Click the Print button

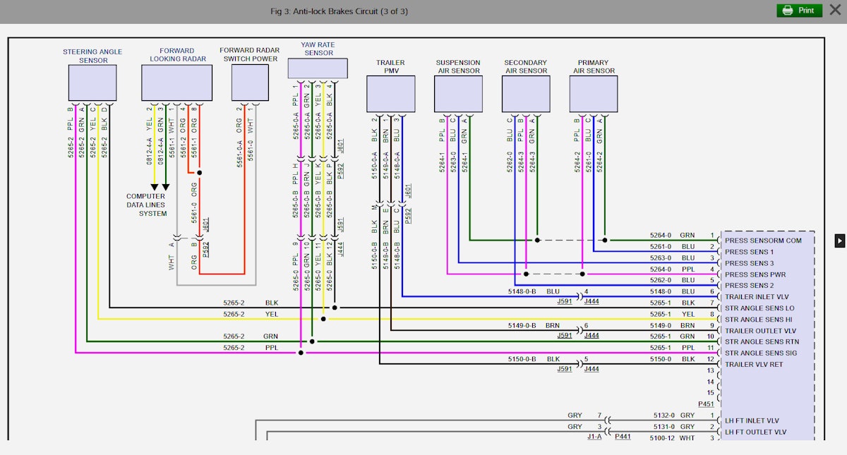click(799, 11)
